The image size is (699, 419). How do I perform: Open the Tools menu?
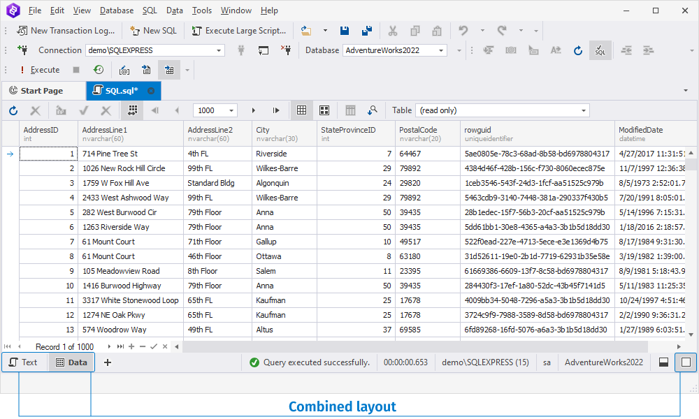tap(201, 10)
